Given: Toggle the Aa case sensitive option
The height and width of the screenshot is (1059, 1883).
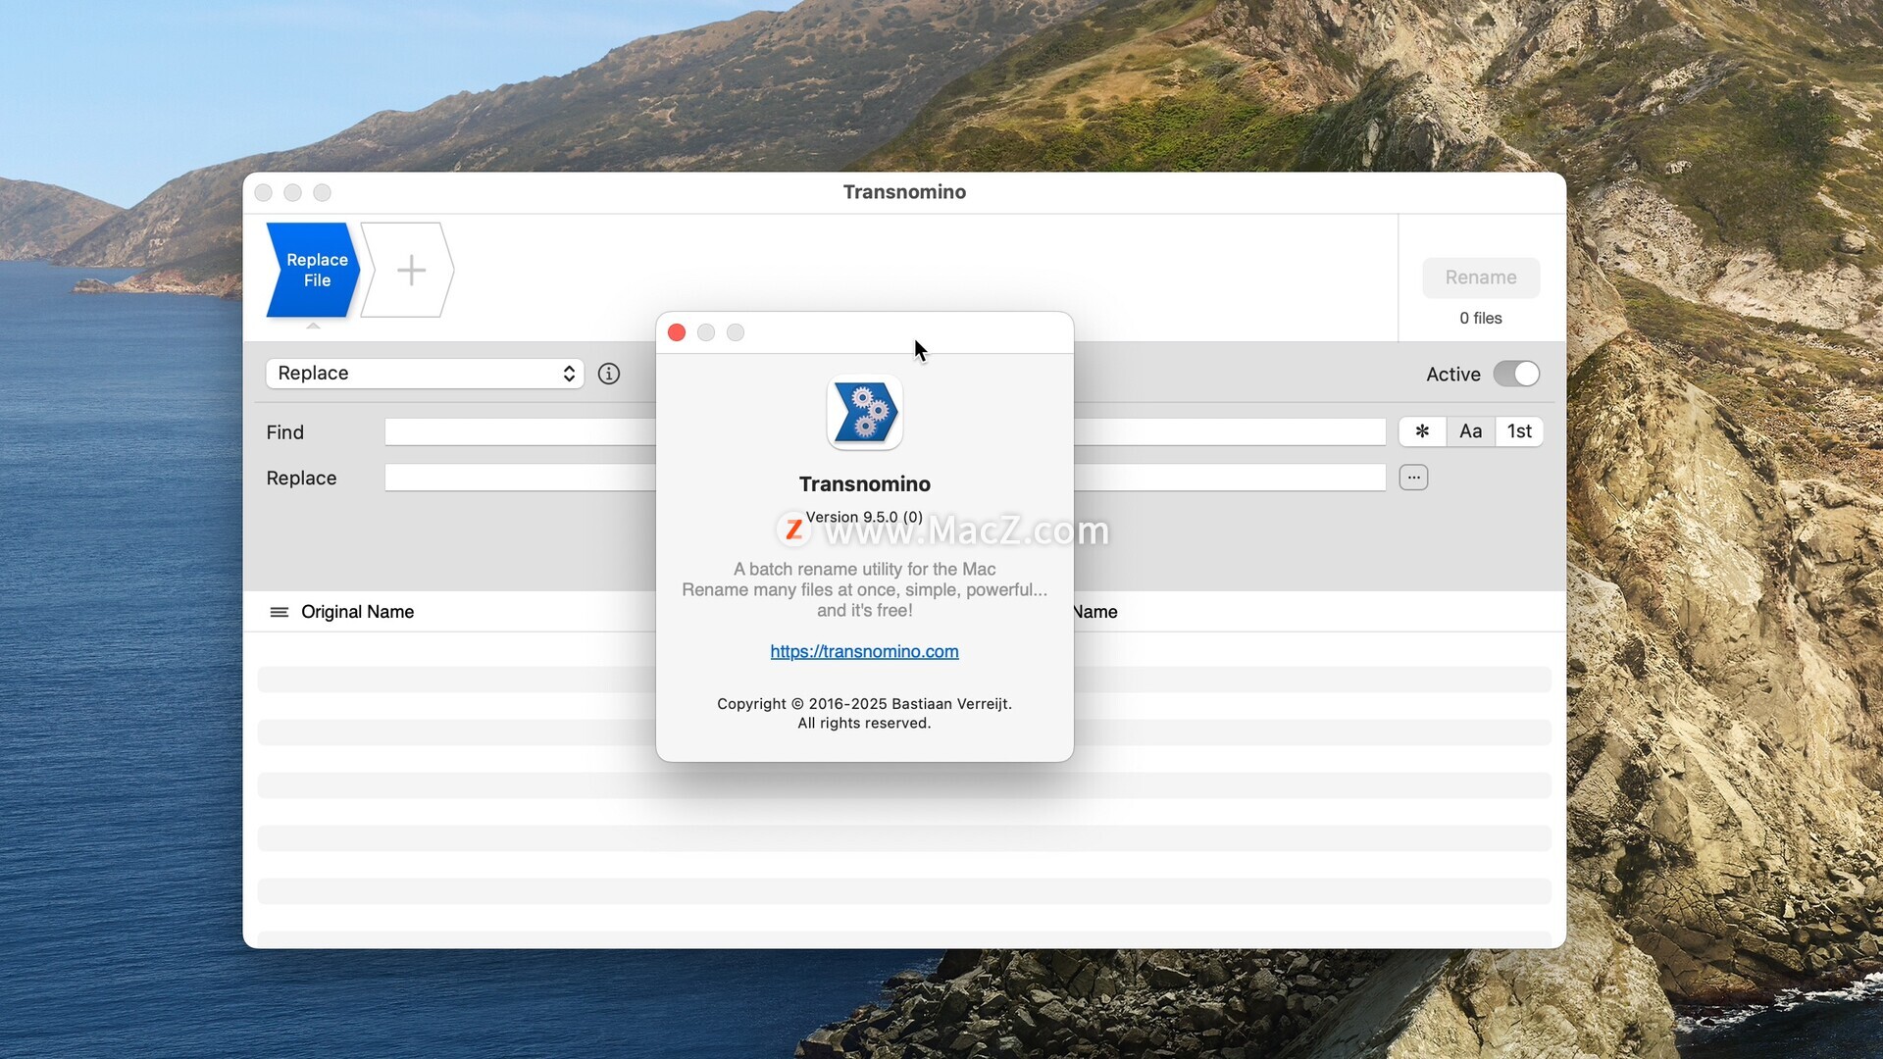Looking at the screenshot, I should (1471, 431).
